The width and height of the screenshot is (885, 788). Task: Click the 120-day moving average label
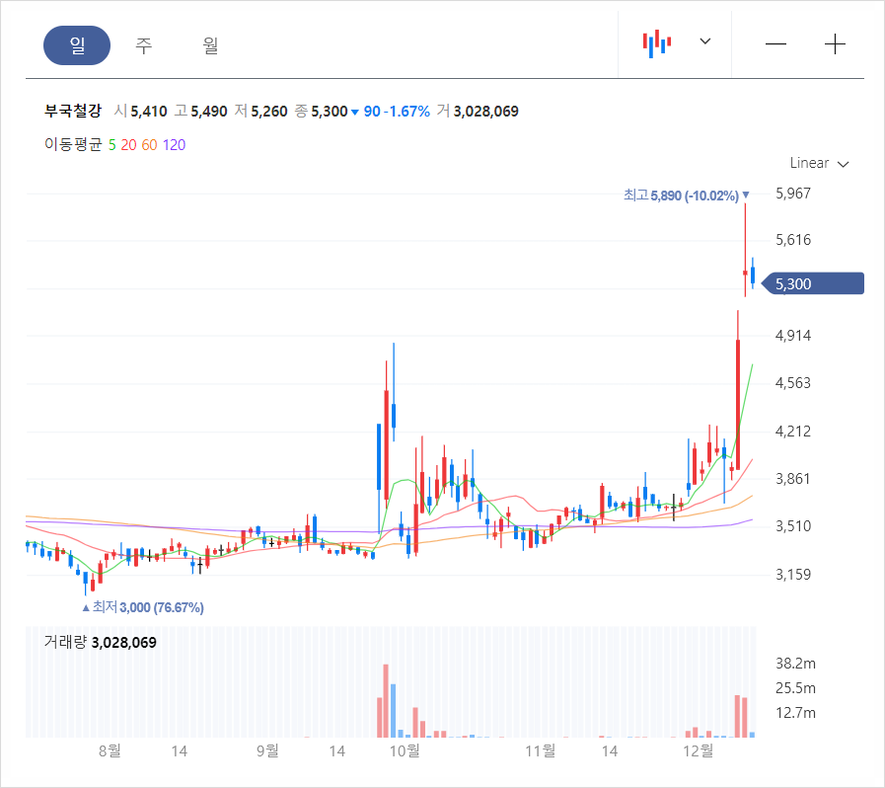174,145
